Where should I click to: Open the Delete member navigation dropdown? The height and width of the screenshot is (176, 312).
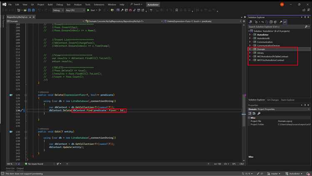tap(203, 21)
